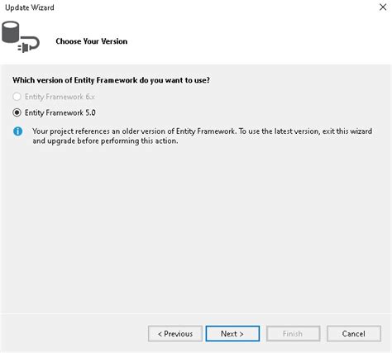Click the blue information icon

[x=18, y=131]
